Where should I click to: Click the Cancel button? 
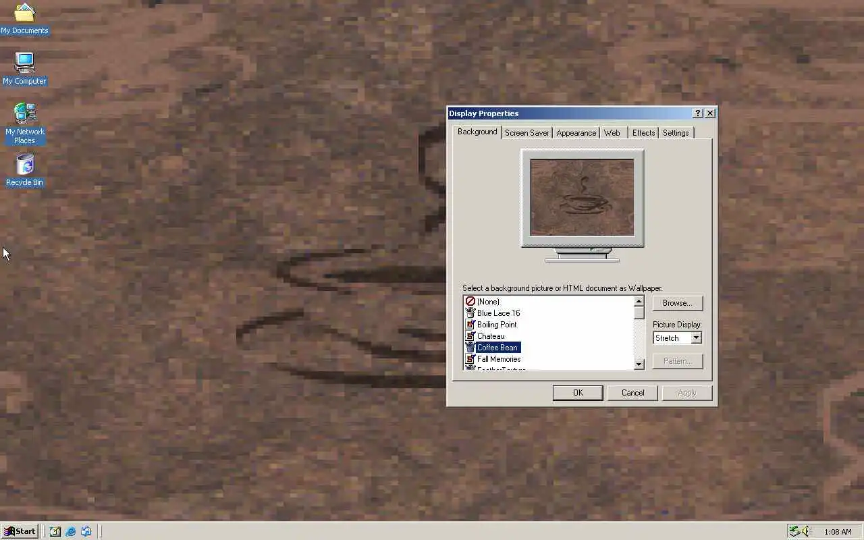pos(632,393)
